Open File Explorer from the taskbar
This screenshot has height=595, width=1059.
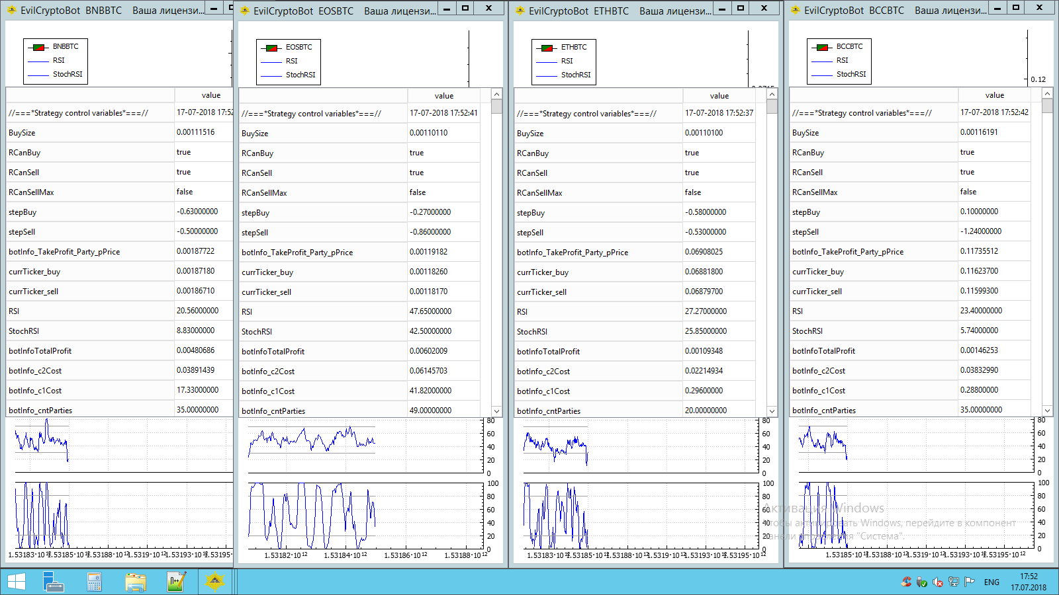[x=136, y=582]
